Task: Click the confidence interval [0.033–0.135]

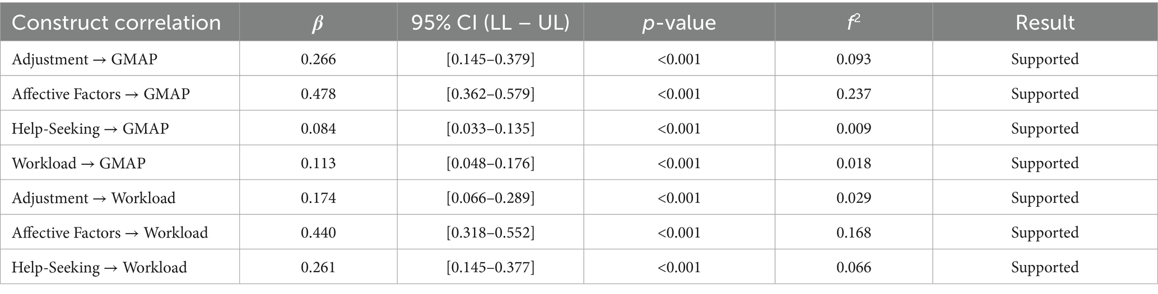Action: [x=490, y=129]
